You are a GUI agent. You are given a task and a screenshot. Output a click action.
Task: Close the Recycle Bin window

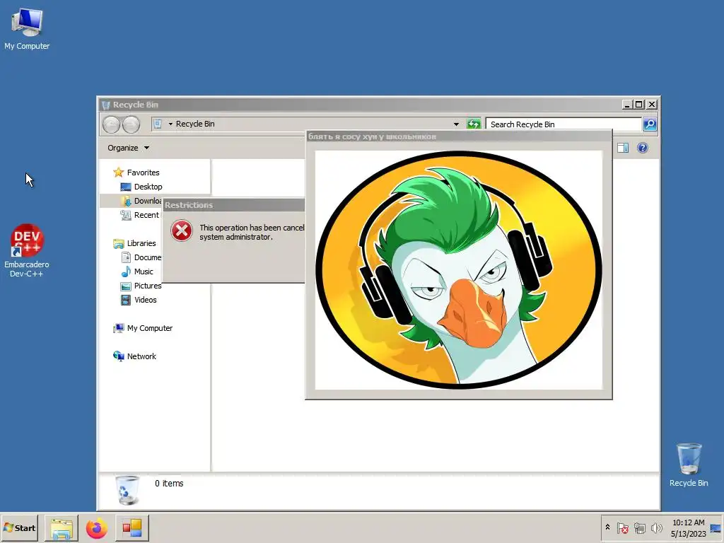(652, 105)
